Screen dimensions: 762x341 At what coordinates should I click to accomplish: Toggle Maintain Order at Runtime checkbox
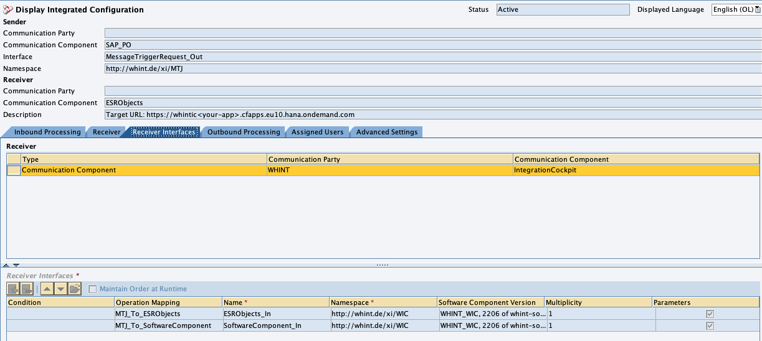point(93,289)
